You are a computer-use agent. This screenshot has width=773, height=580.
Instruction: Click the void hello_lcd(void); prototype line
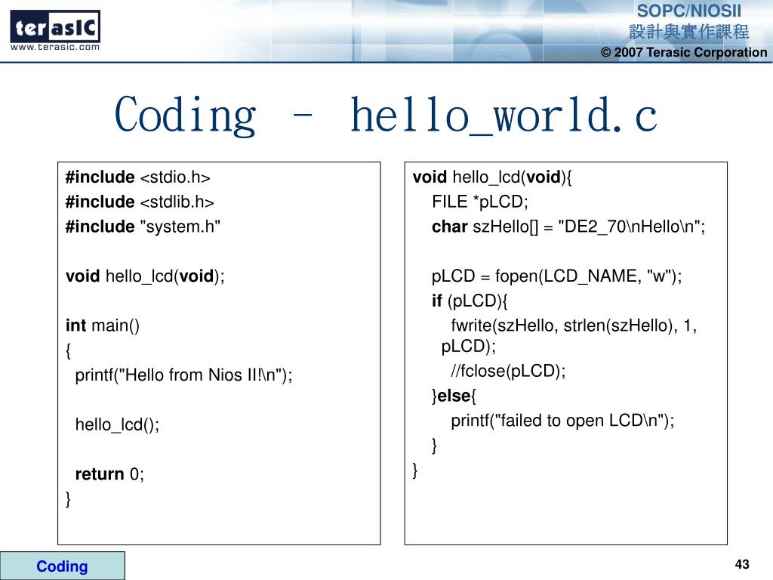pyautogui.click(x=146, y=276)
